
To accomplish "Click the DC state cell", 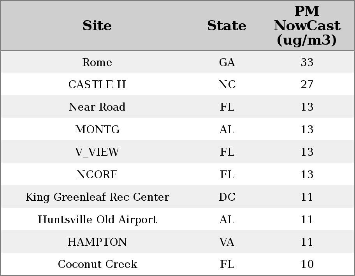I will (227, 197).
